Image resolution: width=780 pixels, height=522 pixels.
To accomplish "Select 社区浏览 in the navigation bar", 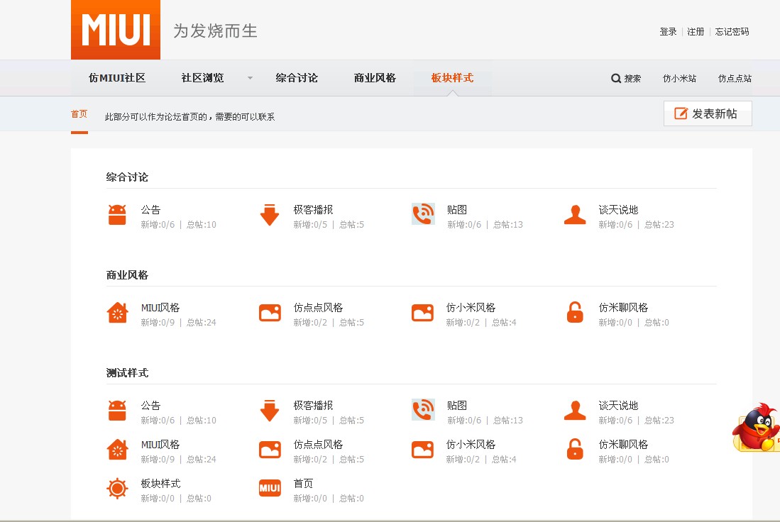I will point(202,78).
